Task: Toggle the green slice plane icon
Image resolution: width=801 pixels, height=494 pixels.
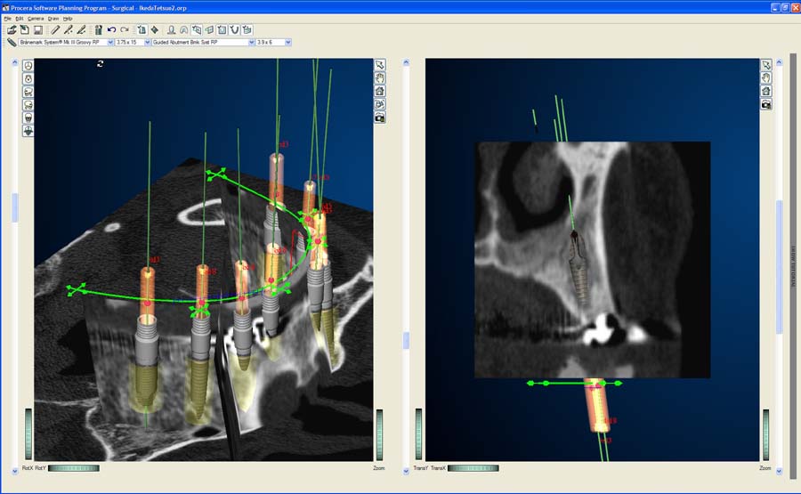Action: tap(209, 30)
